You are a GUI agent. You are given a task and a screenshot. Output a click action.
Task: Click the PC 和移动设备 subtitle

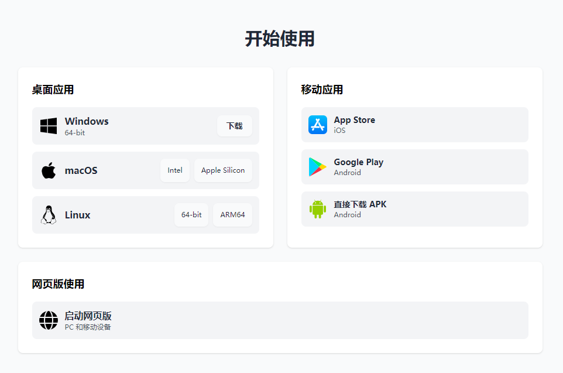tap(88, 327)
